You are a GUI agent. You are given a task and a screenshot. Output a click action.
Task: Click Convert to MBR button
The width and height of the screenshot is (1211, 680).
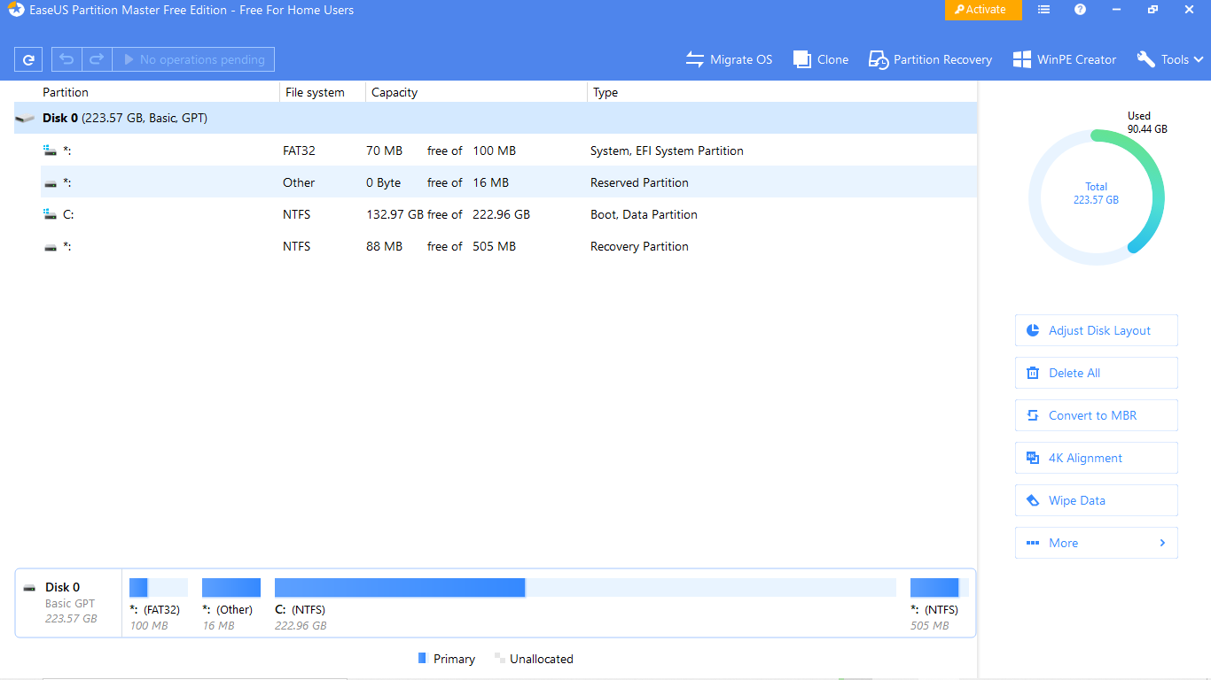tap(1097, 415)
